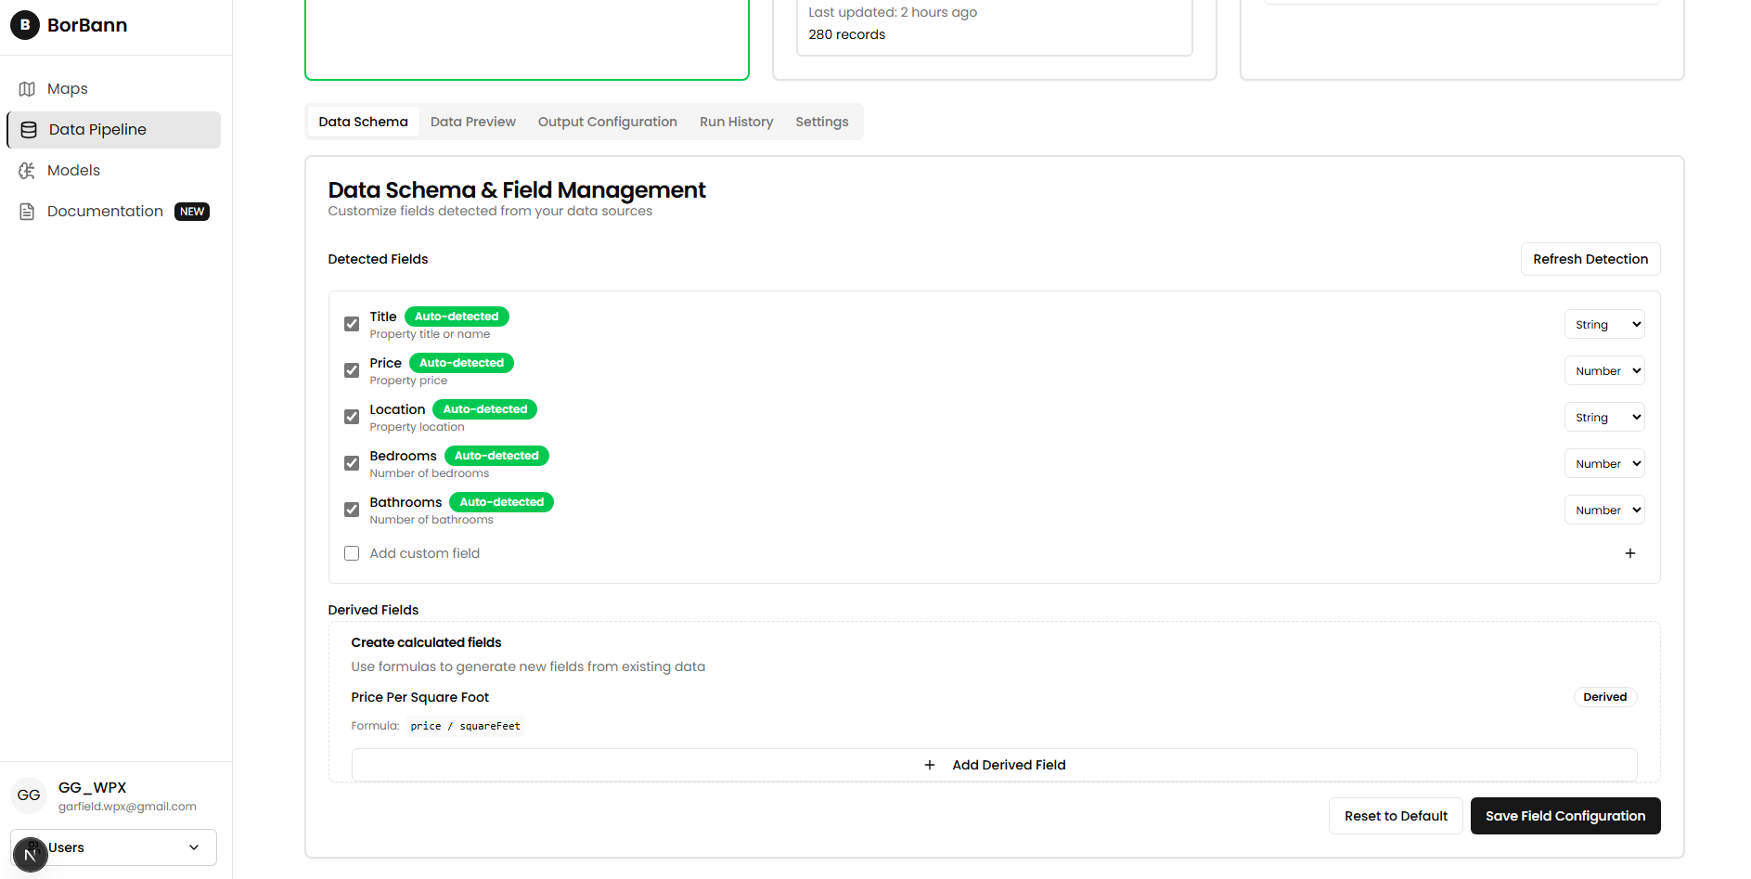Click the Data Pipeline database icon

pyautogui.click(x=29, y=130)
